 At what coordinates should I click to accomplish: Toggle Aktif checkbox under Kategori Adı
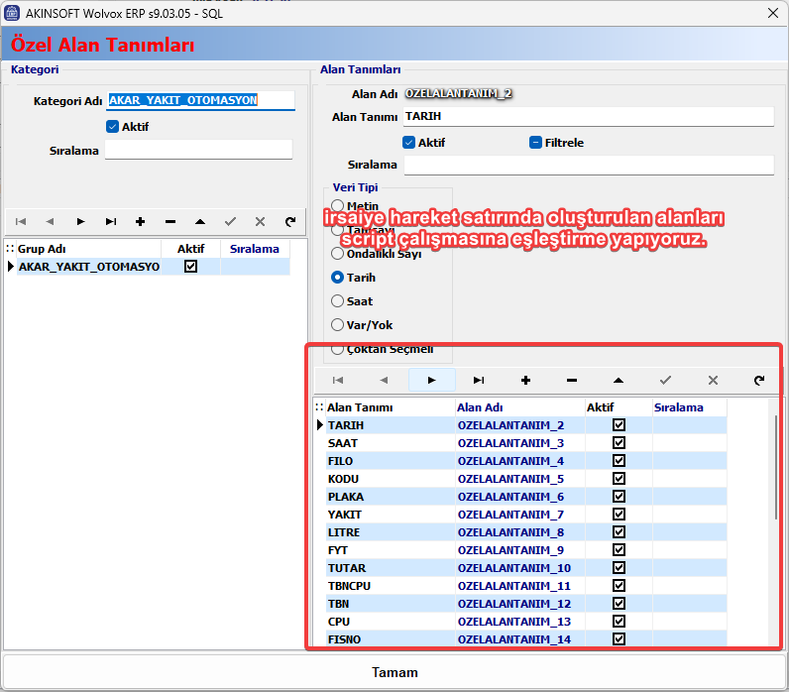click(x=113, y=126)
